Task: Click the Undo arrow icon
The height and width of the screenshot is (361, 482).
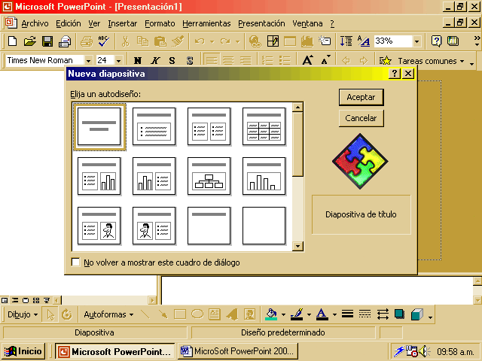Action: pos(200,41)
